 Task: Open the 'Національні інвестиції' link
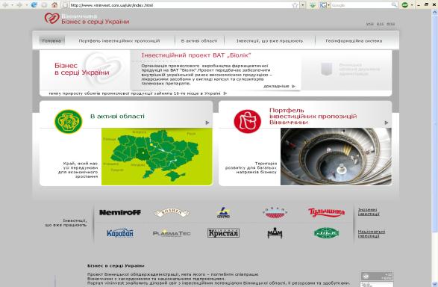(x=372, y=234)
